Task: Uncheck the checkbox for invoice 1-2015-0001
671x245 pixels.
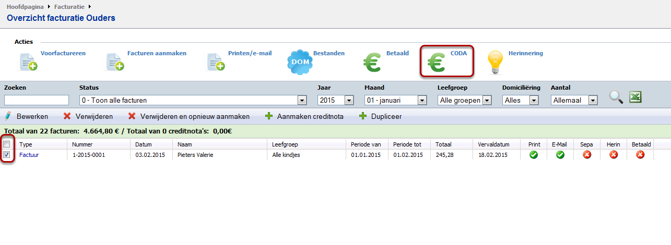Action: click(x=7, y=155)
